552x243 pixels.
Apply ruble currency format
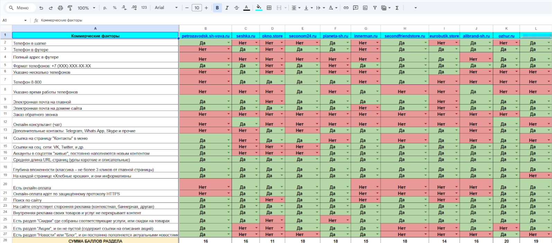(105, 8)
